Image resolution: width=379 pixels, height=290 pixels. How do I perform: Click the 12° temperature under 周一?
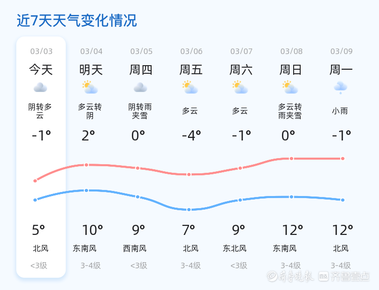343,230
